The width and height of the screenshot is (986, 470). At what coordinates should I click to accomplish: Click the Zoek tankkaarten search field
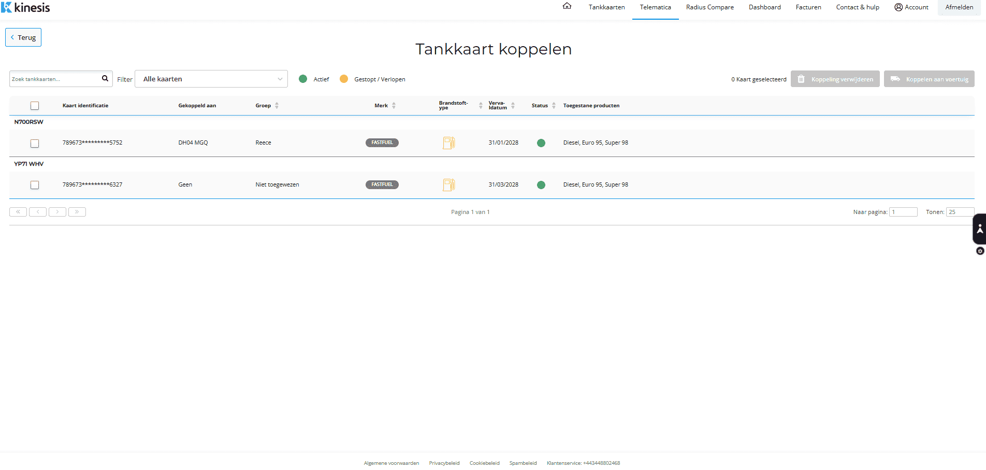coord(54,79)
